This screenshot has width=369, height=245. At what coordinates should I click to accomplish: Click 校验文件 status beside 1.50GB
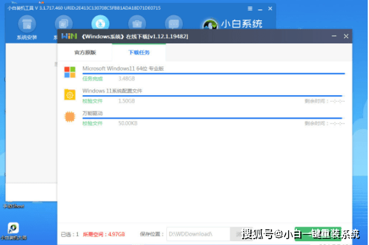pyautogui.click(x=92, y=101)
